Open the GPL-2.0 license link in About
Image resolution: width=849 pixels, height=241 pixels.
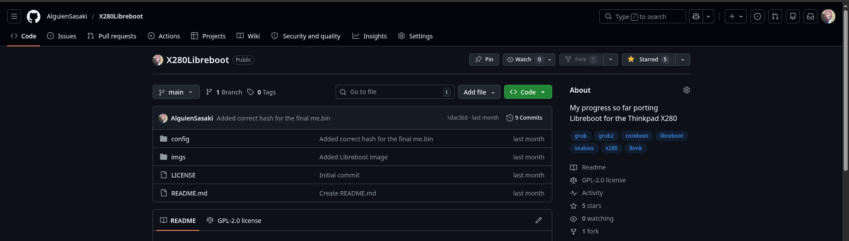pos(604,180)
